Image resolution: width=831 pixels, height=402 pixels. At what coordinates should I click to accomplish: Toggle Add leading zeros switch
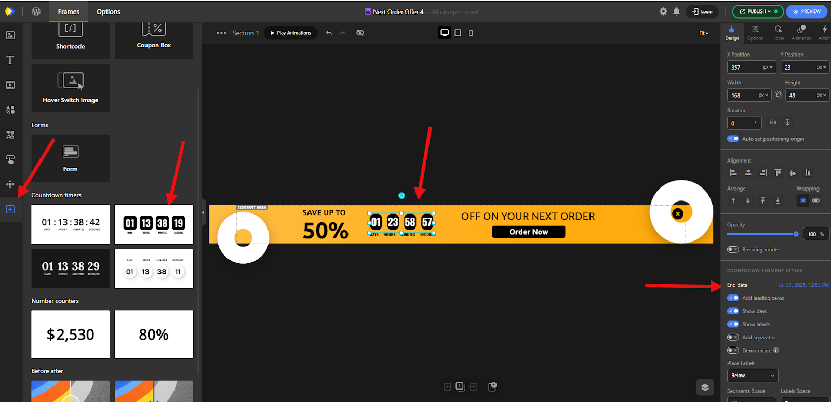coord(733,298)
